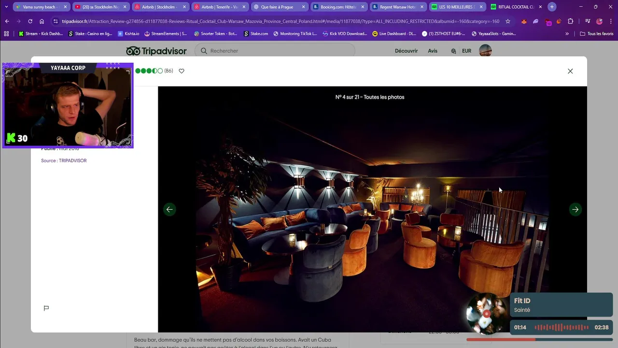Viewport: 618px width, 348px height.
Task: Open the apps grid on bookmarks bar
Action: pyautogui.click(x=6, y=34)
